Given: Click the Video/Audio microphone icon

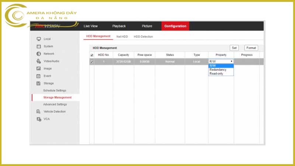Looking at the screenshot, I should coord(38,61).
